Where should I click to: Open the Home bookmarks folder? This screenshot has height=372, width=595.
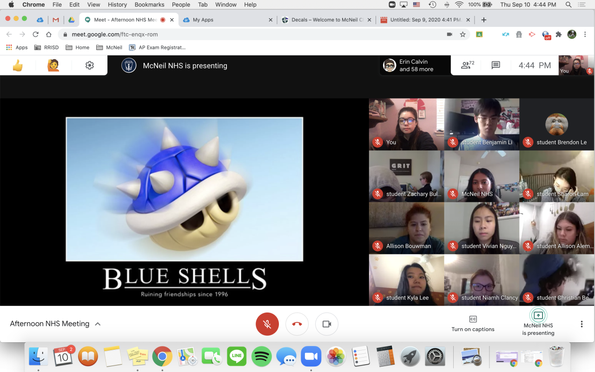tap(77, 47)
